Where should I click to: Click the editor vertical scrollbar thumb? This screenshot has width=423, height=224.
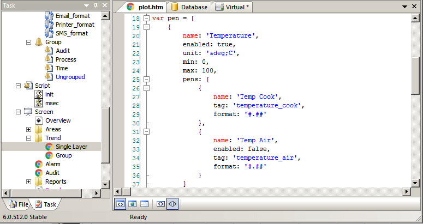pyautogui.click(x=415, y=75)
